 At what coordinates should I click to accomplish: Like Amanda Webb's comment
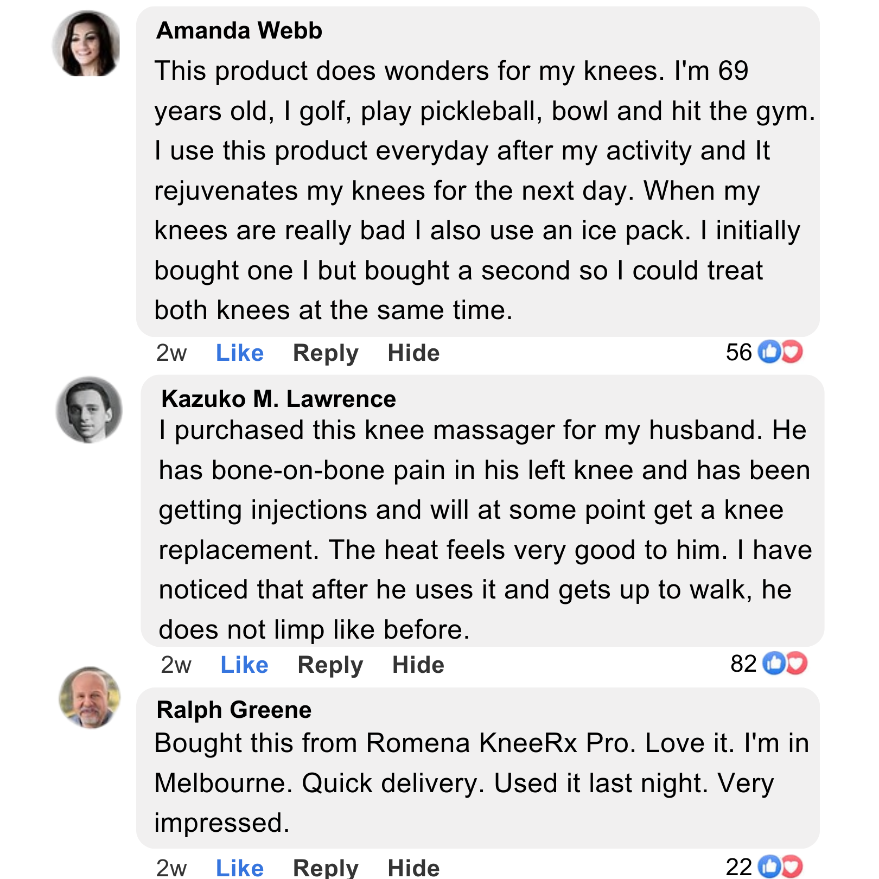[x=240, y=353]
